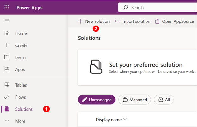Click the Home house icon
The image size is (197, 127).
point(7,33)
